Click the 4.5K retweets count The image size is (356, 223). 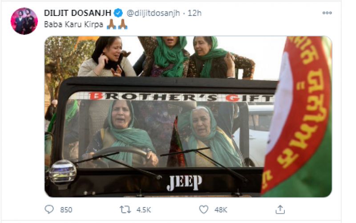pos(144,210)
